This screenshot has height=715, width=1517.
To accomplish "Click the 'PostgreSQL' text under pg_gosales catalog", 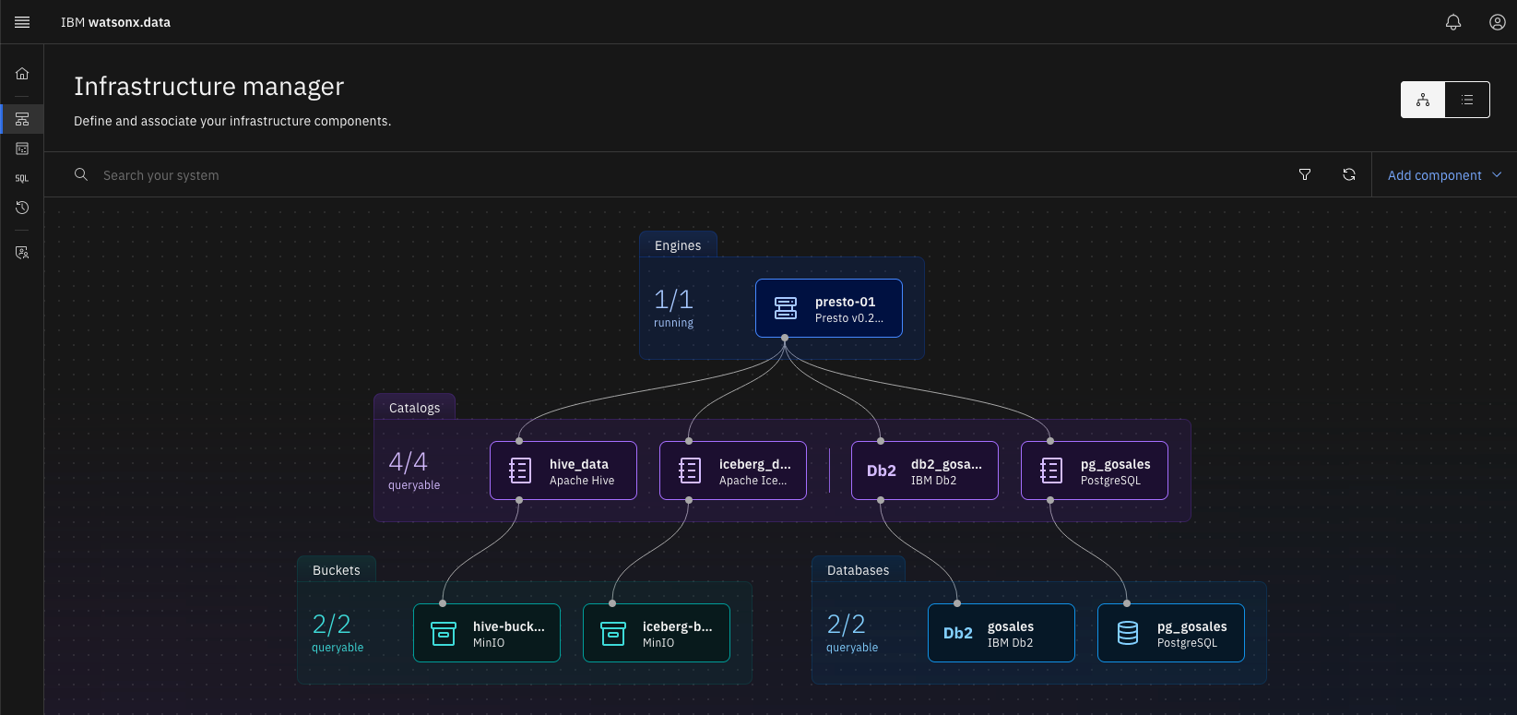I will (1110, 481).
